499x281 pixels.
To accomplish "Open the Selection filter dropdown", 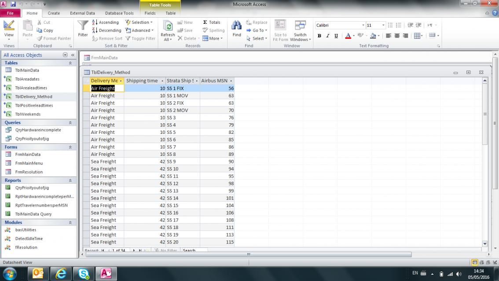I will tap(139, 22).
